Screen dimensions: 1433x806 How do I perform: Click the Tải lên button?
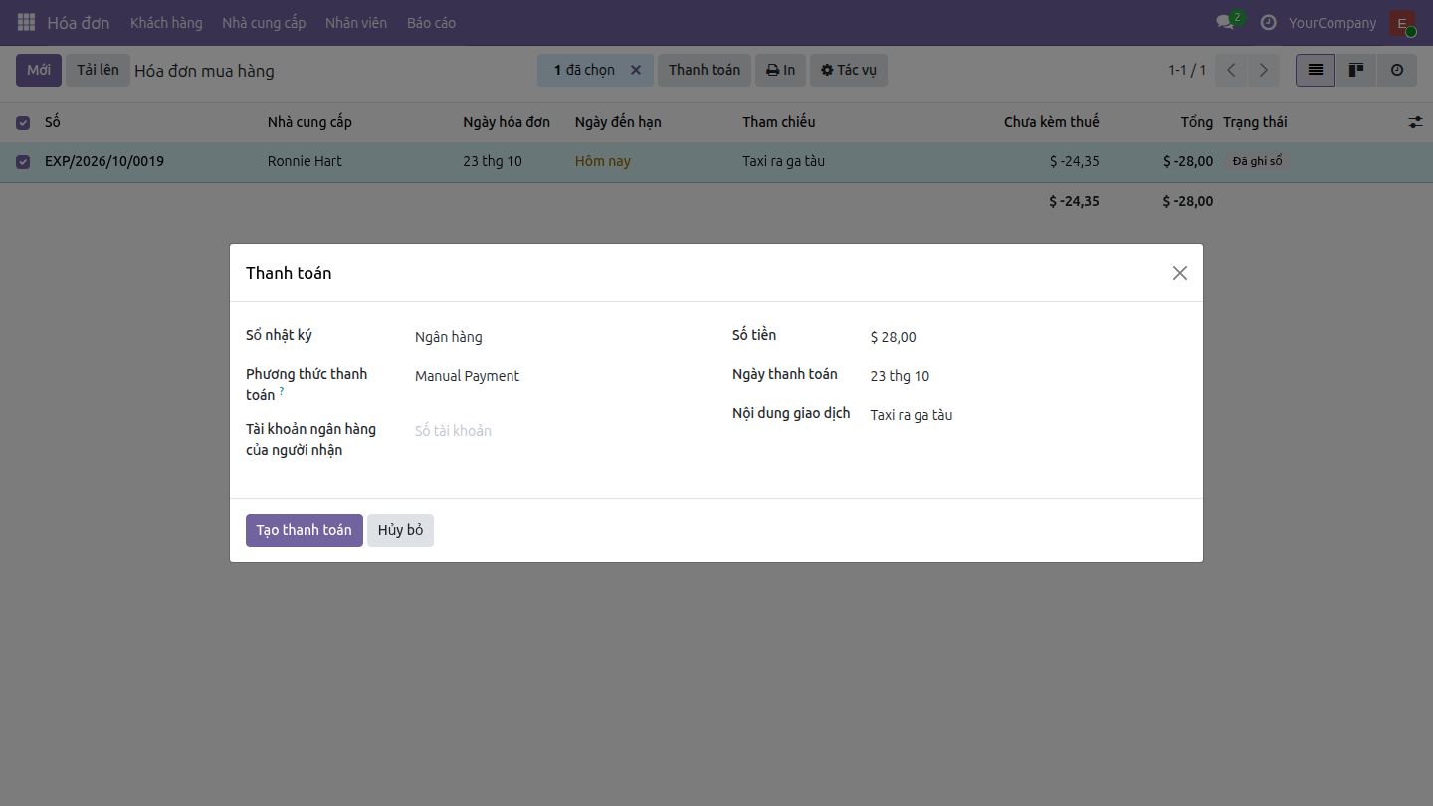tap(98, 70)
